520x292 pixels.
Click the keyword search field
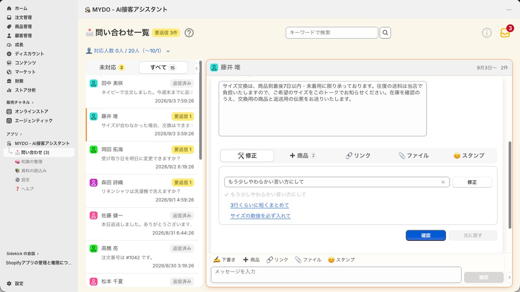pyautogui.click(x=332, y=33)
